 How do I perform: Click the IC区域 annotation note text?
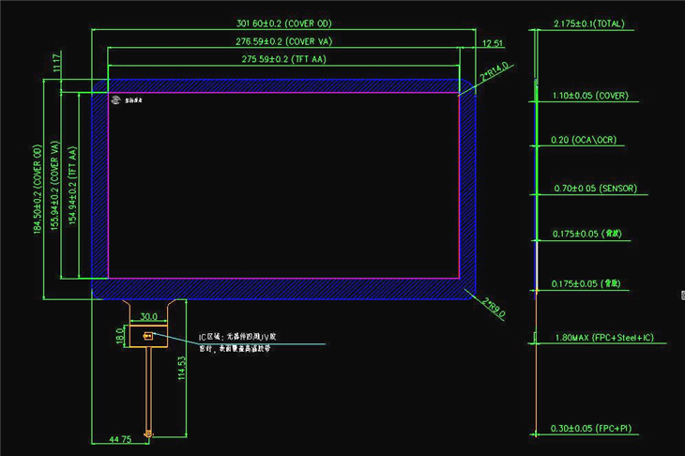[237, 342]
